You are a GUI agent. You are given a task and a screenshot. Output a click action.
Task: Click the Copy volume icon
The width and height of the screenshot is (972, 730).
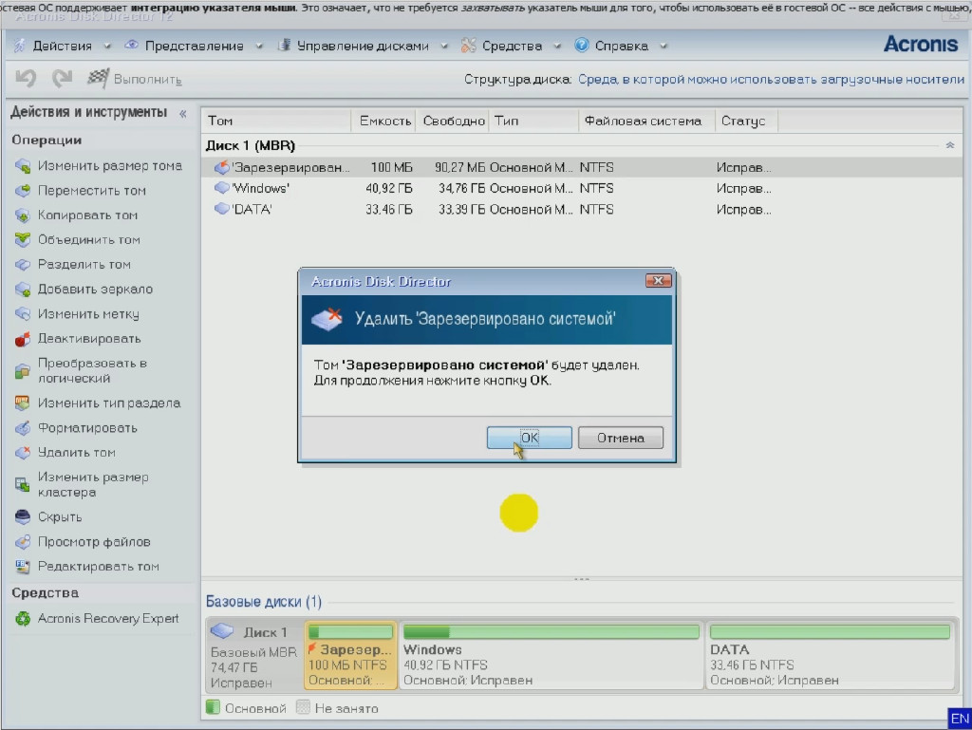(23, 215)
